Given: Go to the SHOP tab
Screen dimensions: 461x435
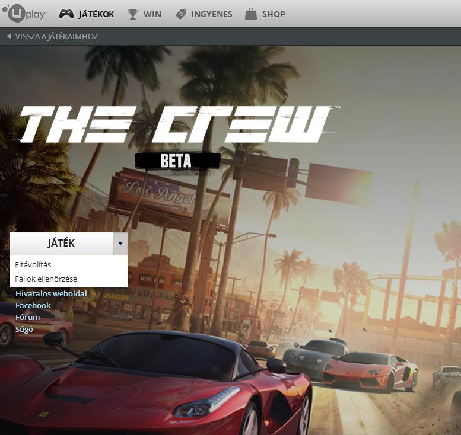Looking at the screenshot, I should [274, 14].
